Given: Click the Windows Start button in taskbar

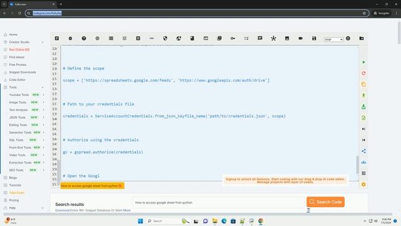Looking at the screenshot, I should (x=140, y=221).
